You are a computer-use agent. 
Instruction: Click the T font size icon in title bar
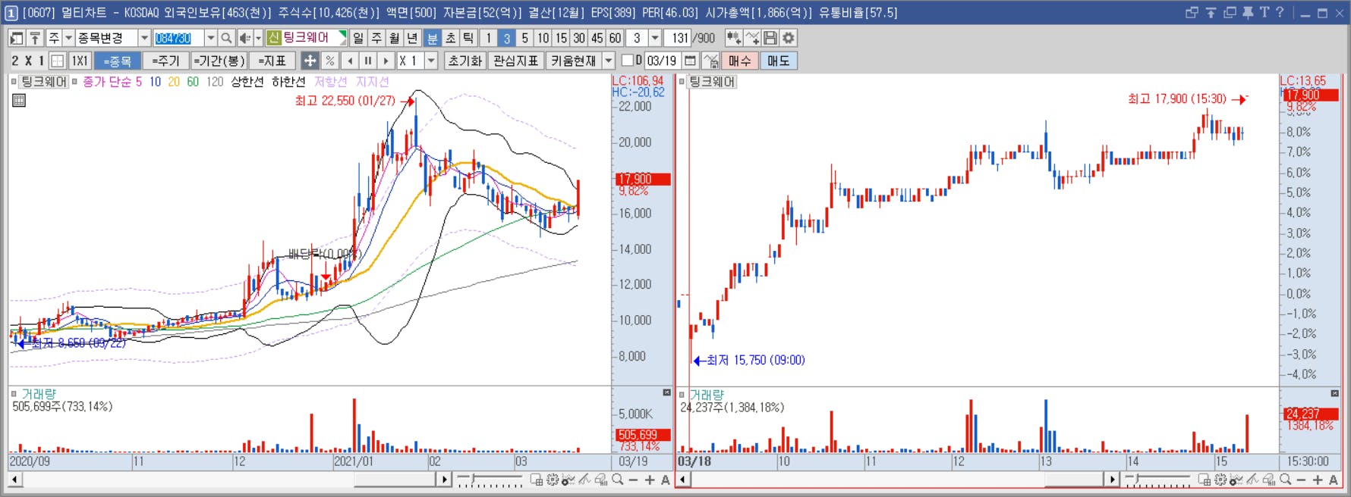pos(1264,12)
